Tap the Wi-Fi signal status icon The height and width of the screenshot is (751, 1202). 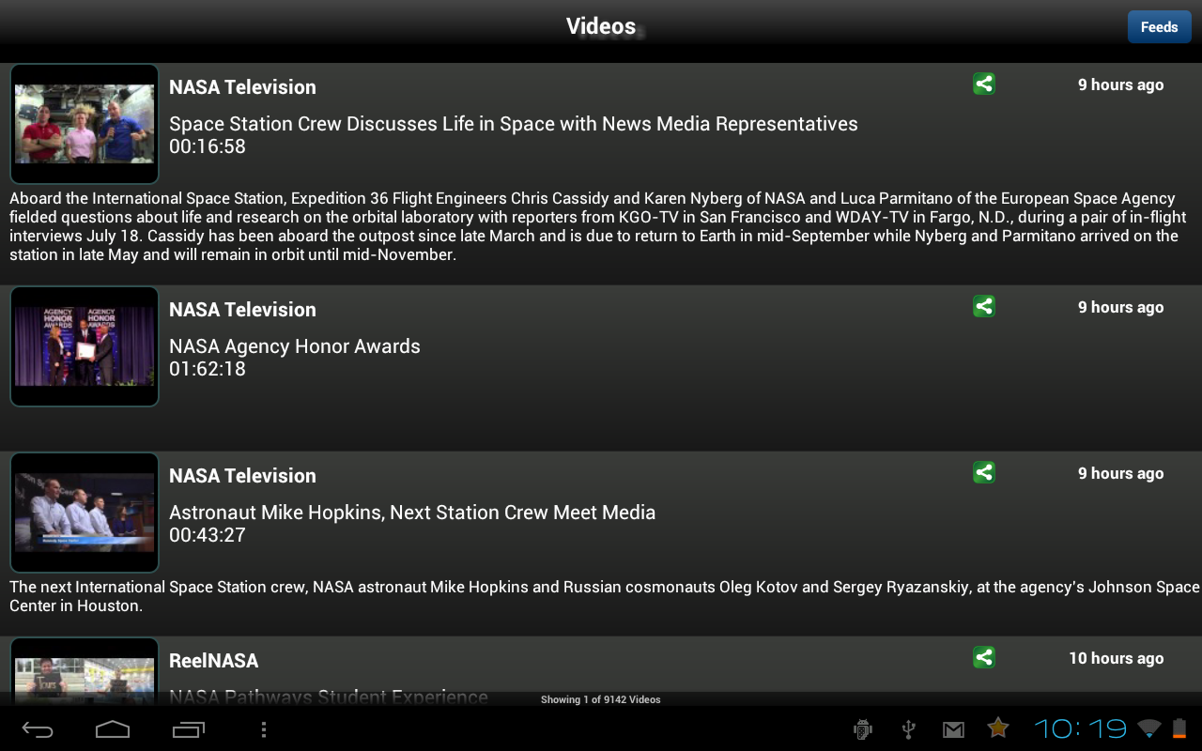[1148, 728]
